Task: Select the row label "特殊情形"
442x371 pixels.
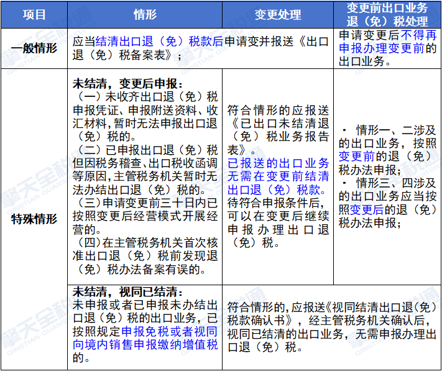Action: (x=34, y=219)
